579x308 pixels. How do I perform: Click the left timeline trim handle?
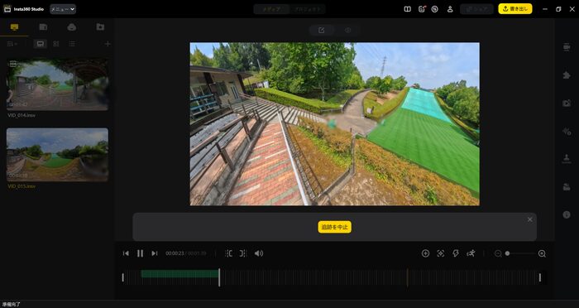pos(123,277)
